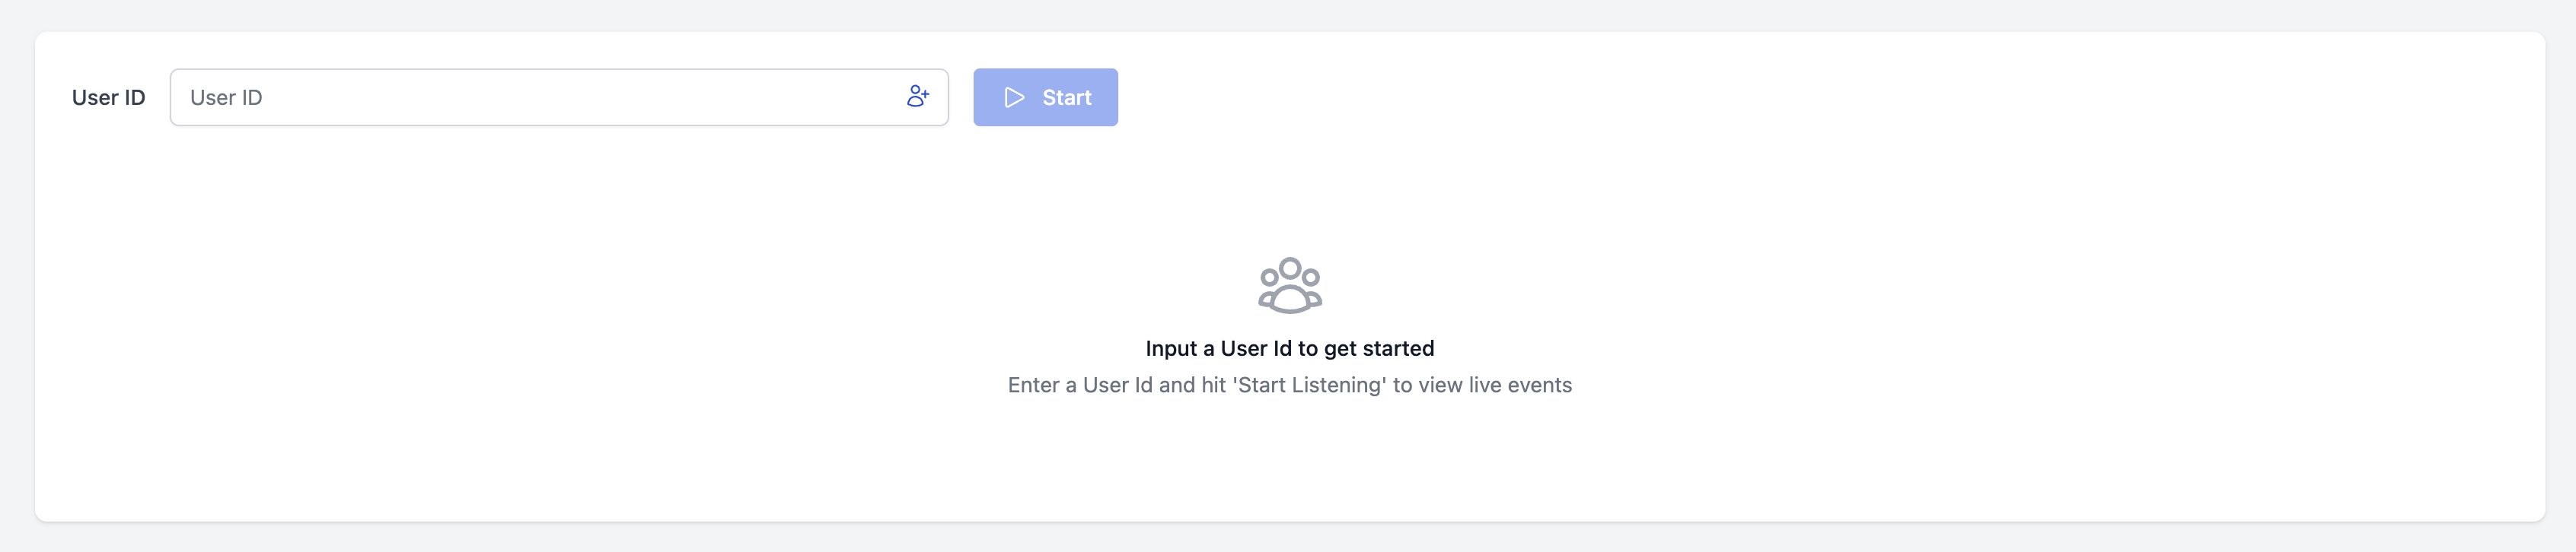
Task: Click the "Enter a User Id and hit" description text
Action: [1117, 385]
